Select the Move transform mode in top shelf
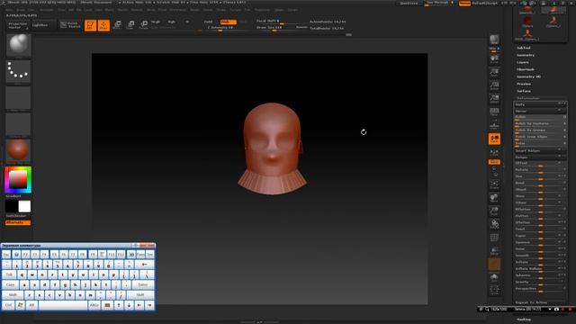 coord(117,25)
